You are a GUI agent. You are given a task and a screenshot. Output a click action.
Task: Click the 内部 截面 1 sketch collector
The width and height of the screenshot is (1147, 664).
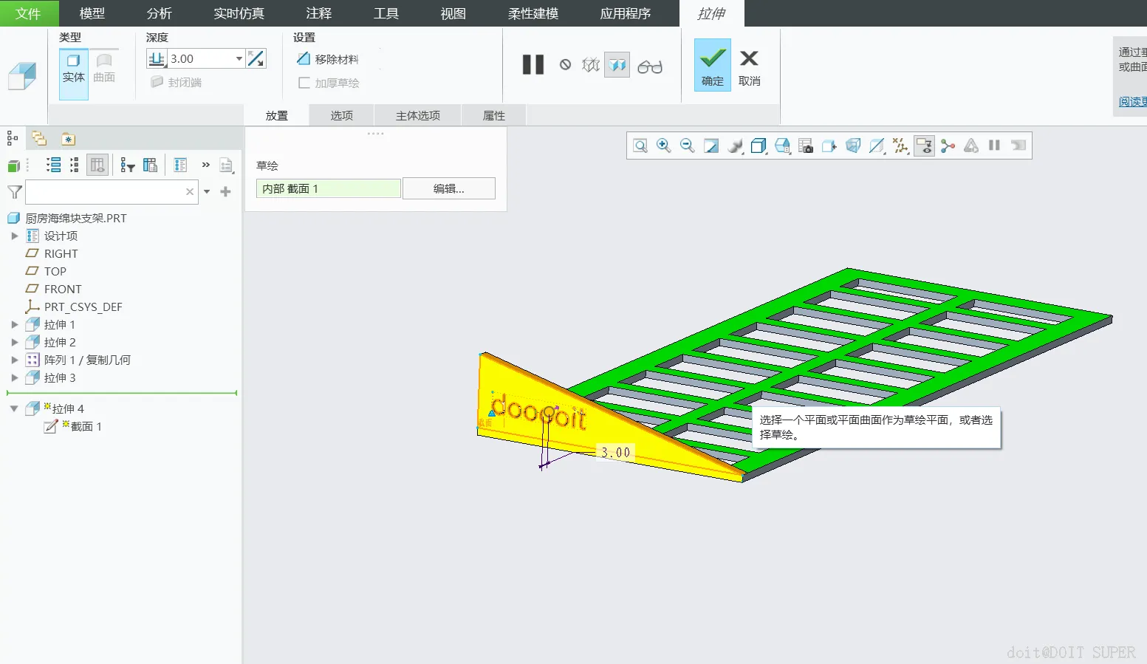pyautogui.click(x=328, y=189)
